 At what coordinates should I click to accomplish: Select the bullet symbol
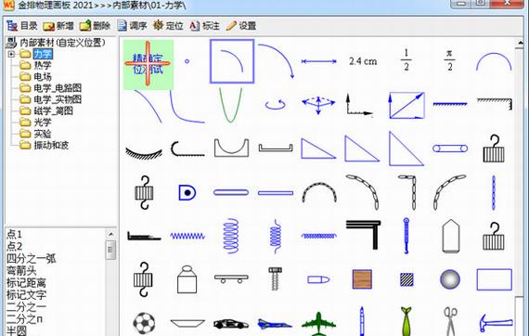tap(318, 279)
